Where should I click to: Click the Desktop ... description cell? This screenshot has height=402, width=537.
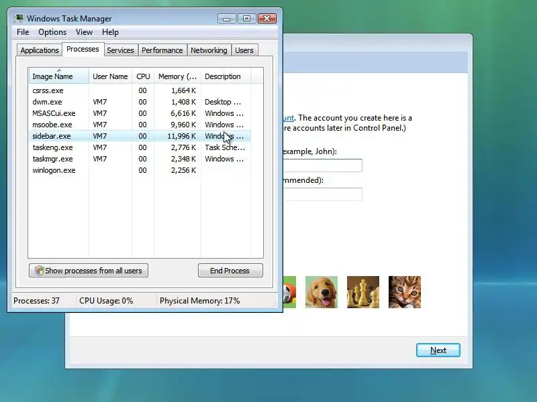tap(223, 102)
